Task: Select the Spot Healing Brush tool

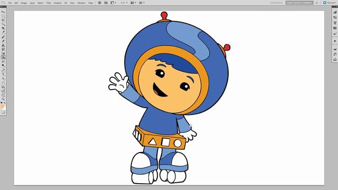Action: [x=3, y=37]
